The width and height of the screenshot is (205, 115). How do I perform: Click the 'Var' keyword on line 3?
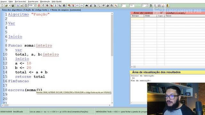12,23
